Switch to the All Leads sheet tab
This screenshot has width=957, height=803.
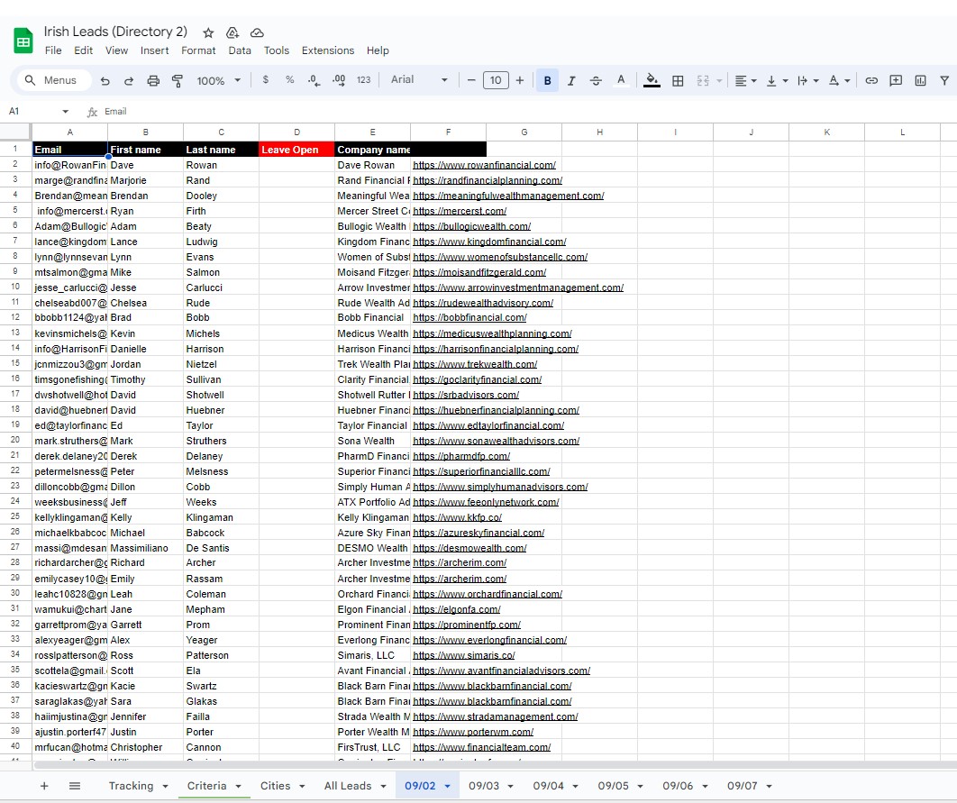click(x=348, y=786)
